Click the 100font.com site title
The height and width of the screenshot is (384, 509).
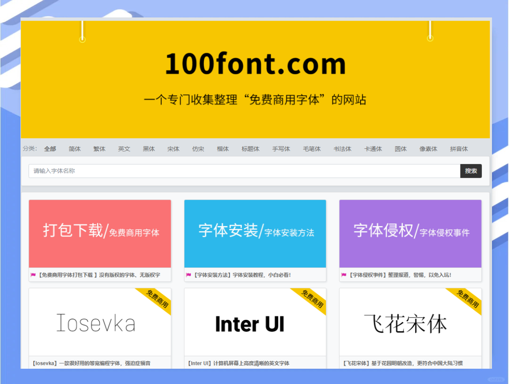(255, 64)
